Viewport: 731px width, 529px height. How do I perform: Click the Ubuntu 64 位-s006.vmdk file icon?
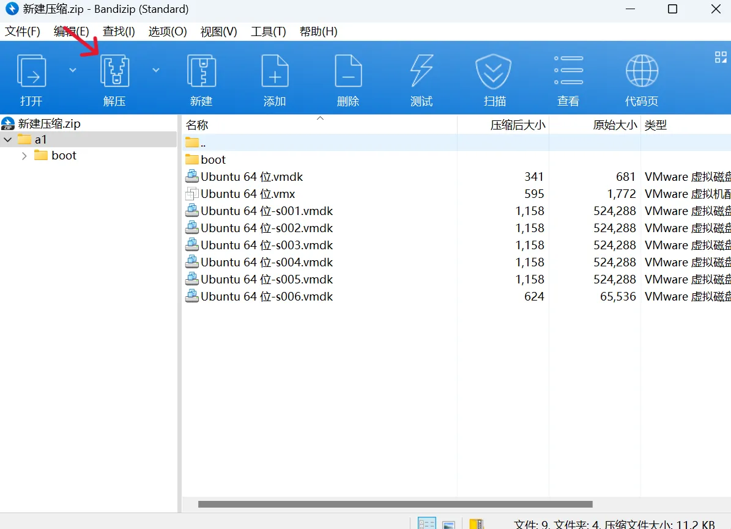tap(191, 296)
